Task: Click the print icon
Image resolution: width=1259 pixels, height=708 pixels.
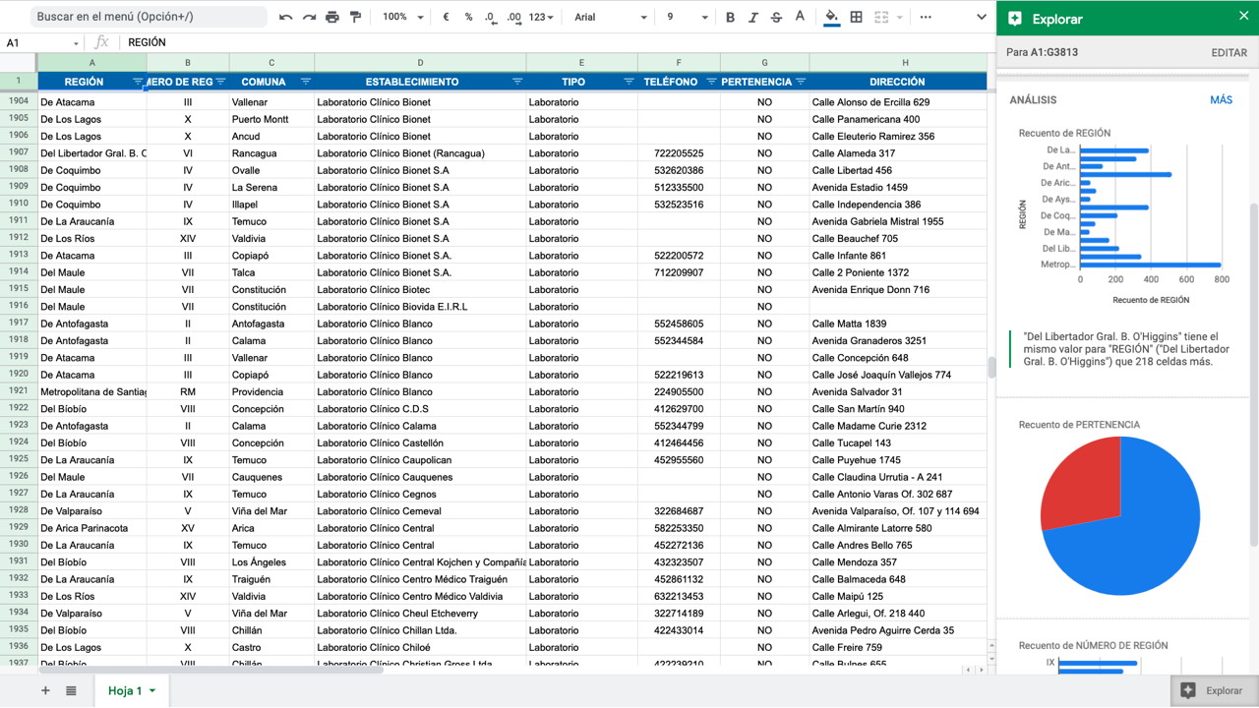Action: 332,17
